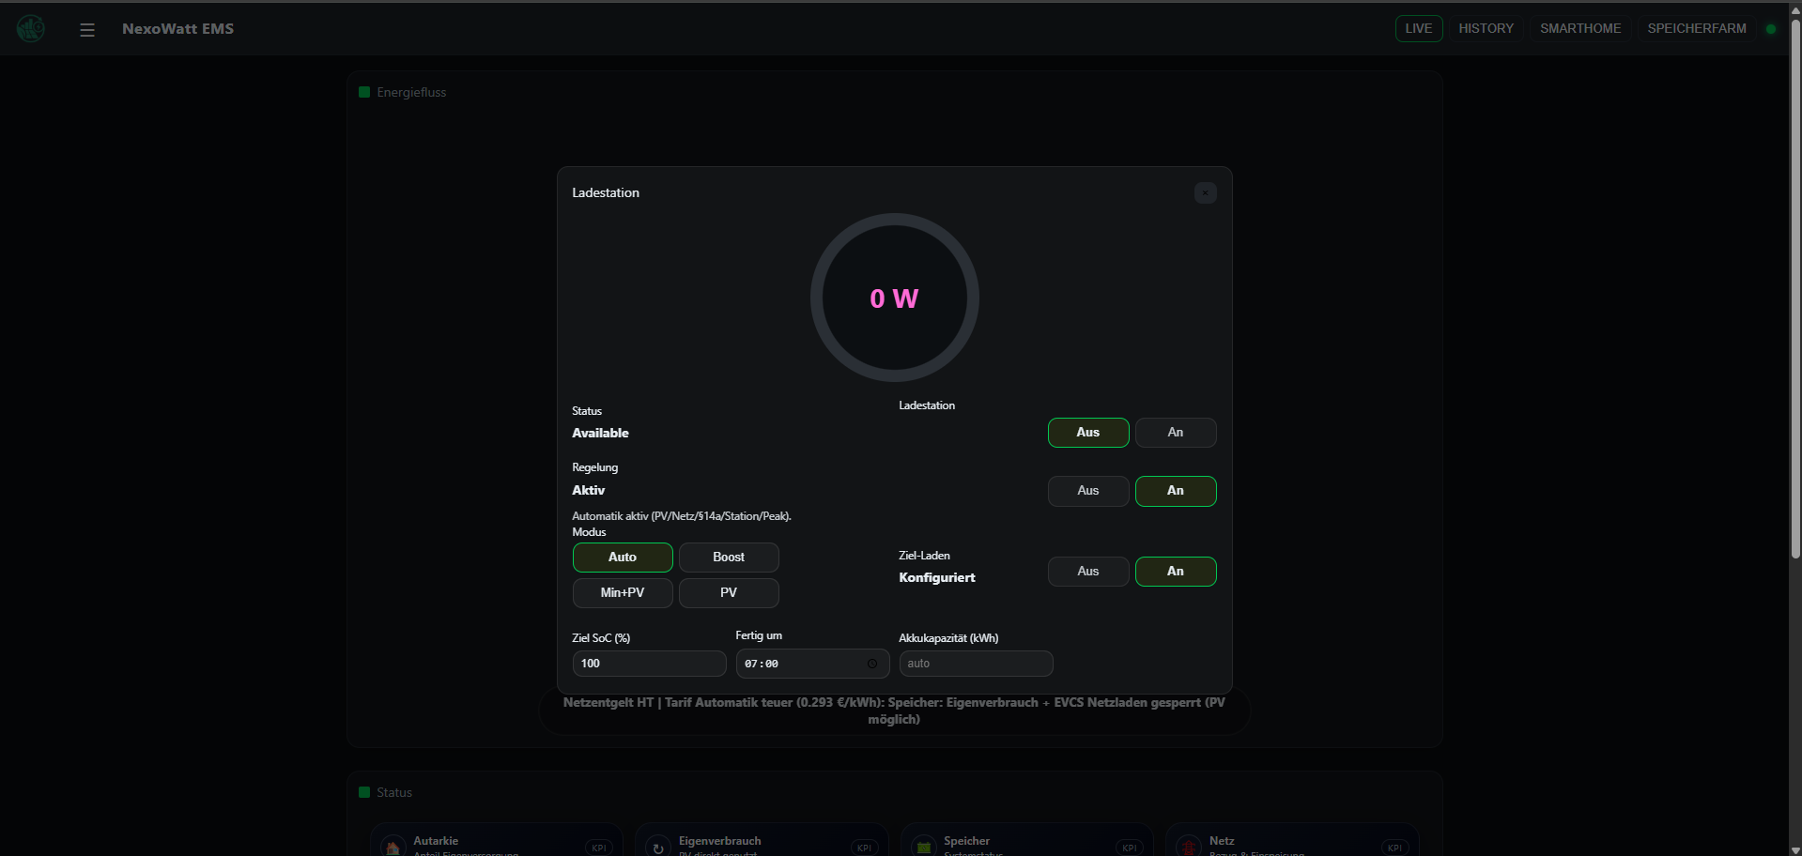The height and width of the screenshot is (856, 1802).
Task: Click the Autarkie house icon
Action: point(393,846)
